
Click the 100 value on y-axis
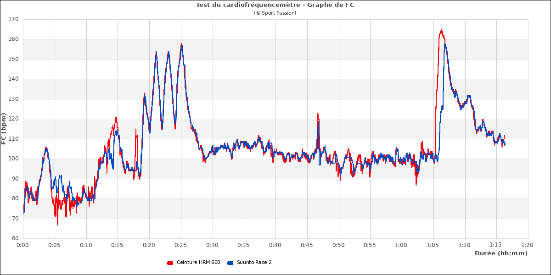click(13, 159)
